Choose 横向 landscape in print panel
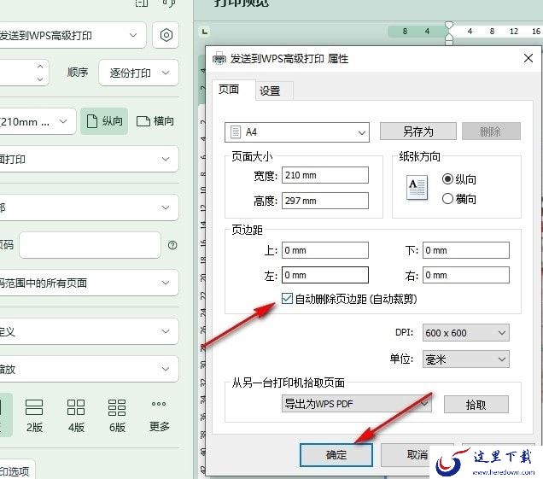The width and height of the screenshot is (543, 479). point(155,121)
